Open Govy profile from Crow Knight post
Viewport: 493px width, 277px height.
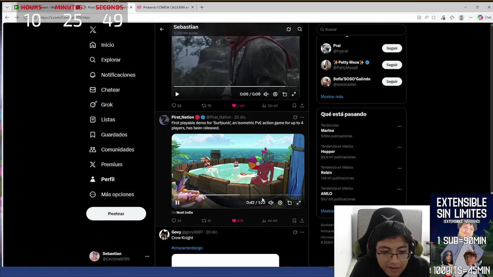coord(176,232)
